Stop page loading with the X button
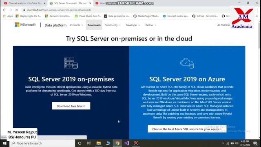 click(17, 10)
